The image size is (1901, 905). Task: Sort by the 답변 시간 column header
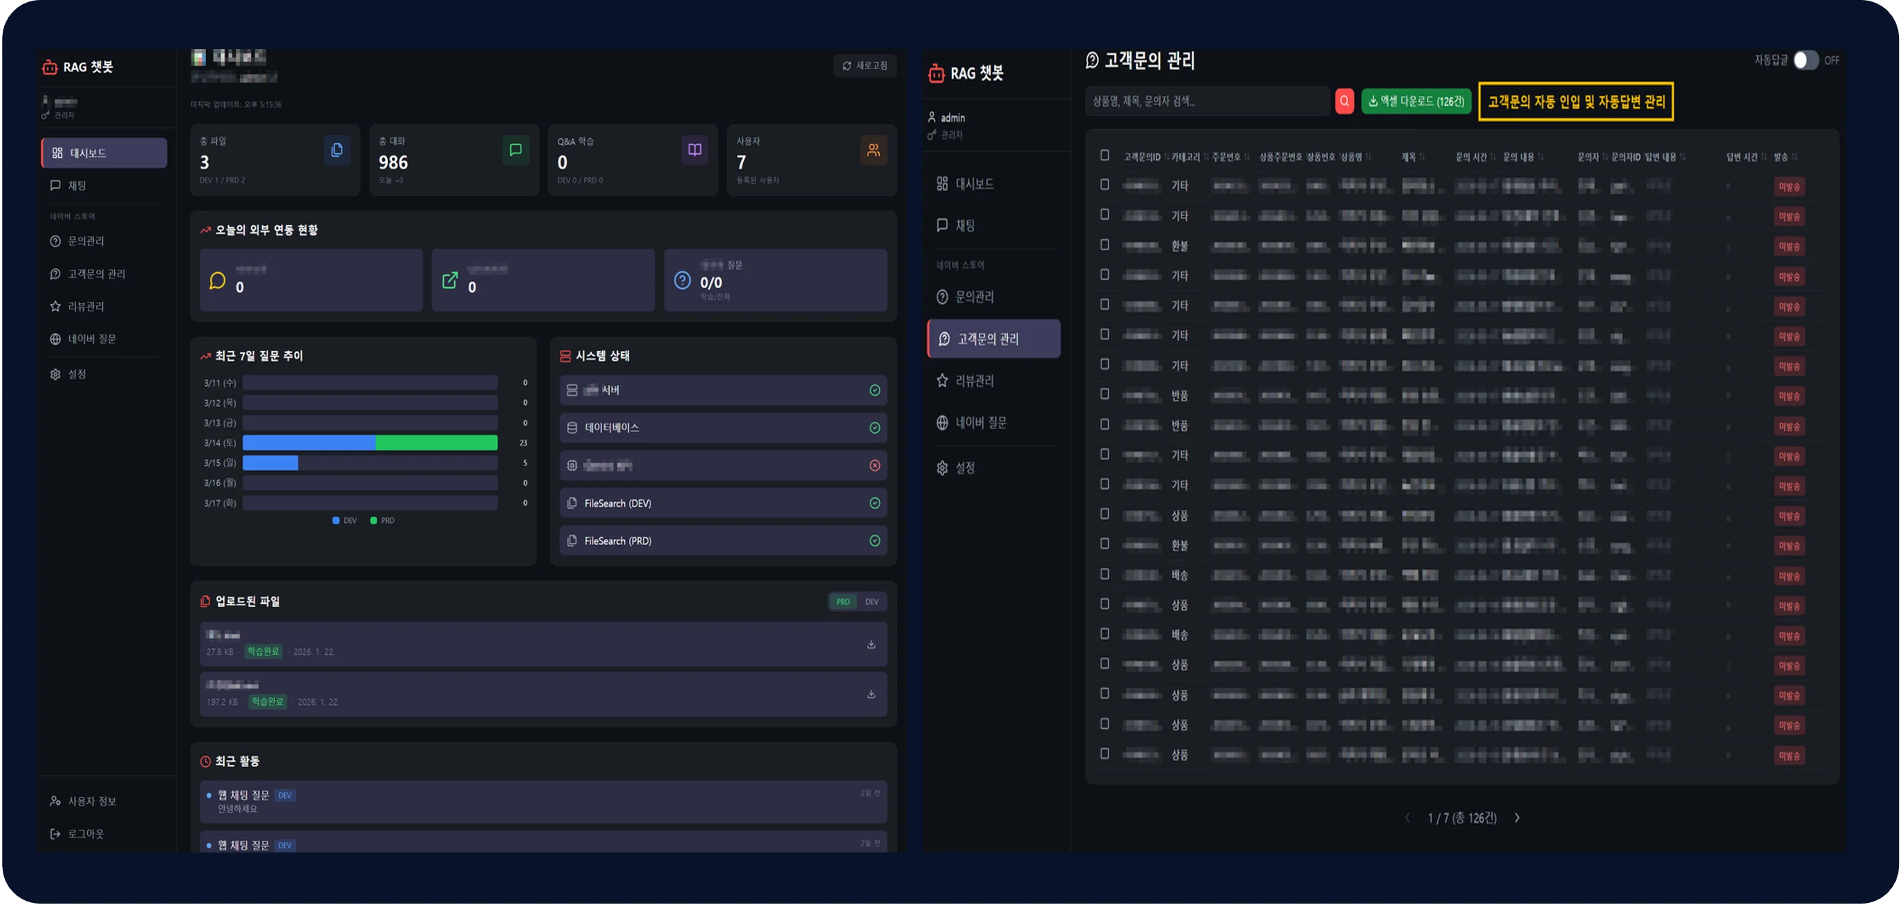coord(1746,157)
